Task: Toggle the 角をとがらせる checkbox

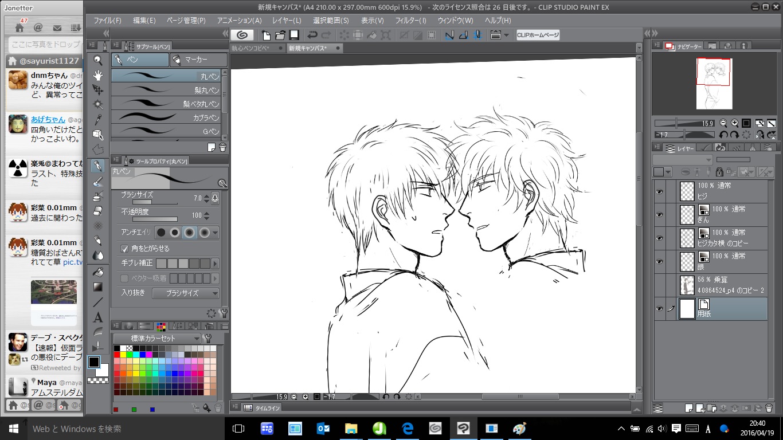Action: pyautogui.click(x=124, y=249)
